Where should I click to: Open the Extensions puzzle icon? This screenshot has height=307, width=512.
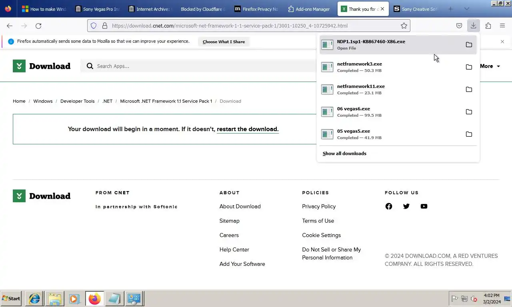488,26
